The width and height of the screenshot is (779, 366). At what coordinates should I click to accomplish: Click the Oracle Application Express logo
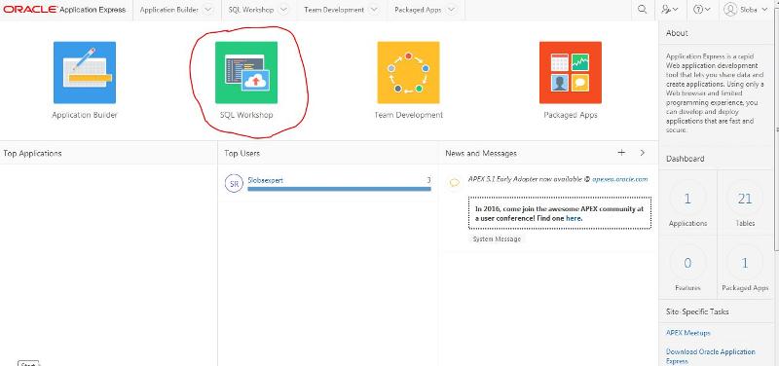tap(64, 10)
